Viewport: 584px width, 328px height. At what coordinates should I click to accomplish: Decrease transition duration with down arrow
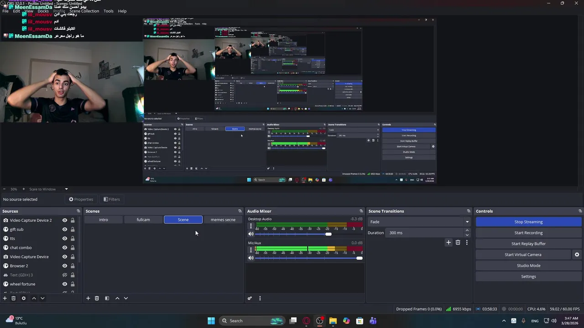(467, 235)
